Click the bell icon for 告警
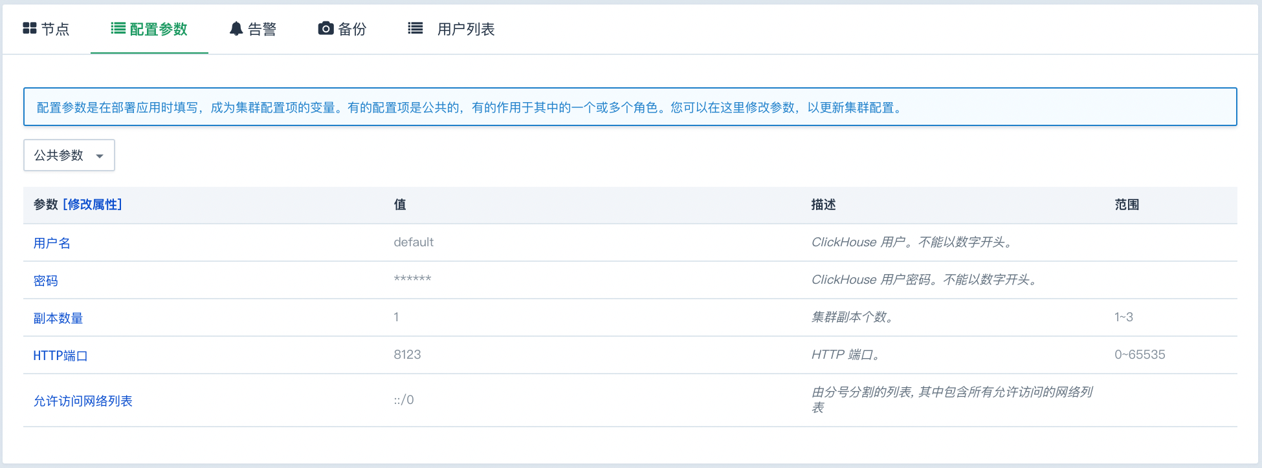 point(236,28)
